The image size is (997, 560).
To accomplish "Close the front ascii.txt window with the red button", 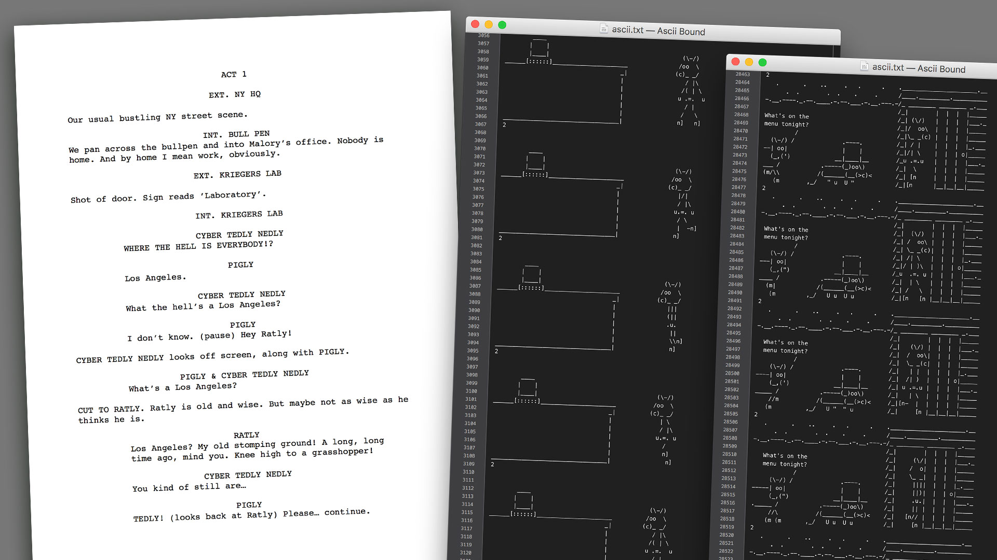I will [735, 61].
